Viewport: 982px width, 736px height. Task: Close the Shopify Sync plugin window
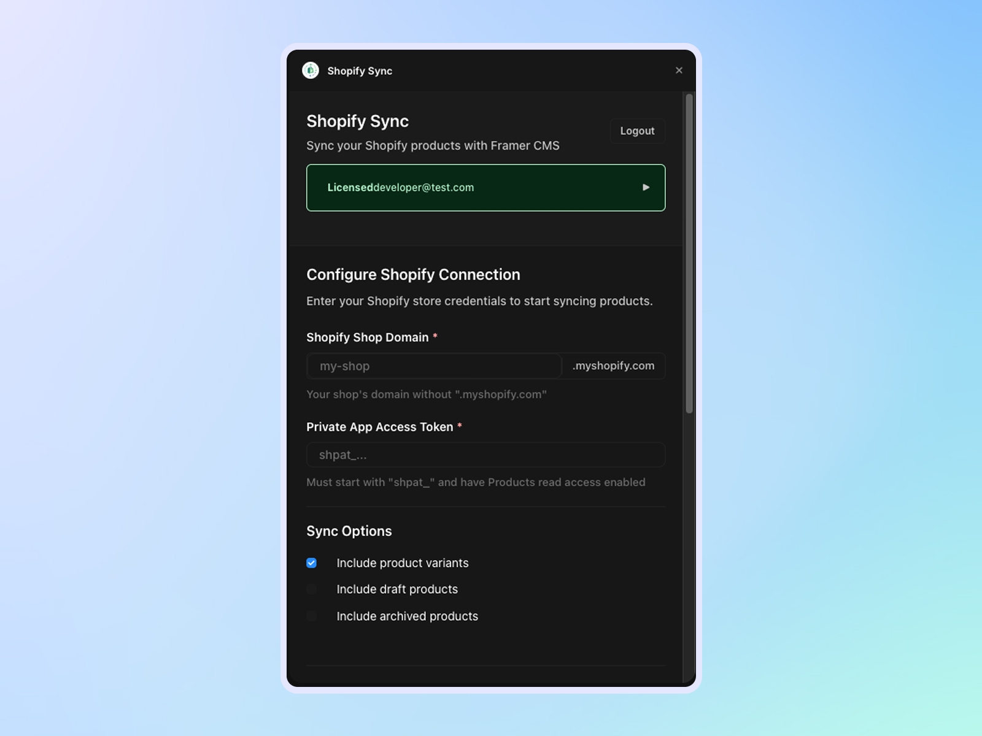[679, 70]
